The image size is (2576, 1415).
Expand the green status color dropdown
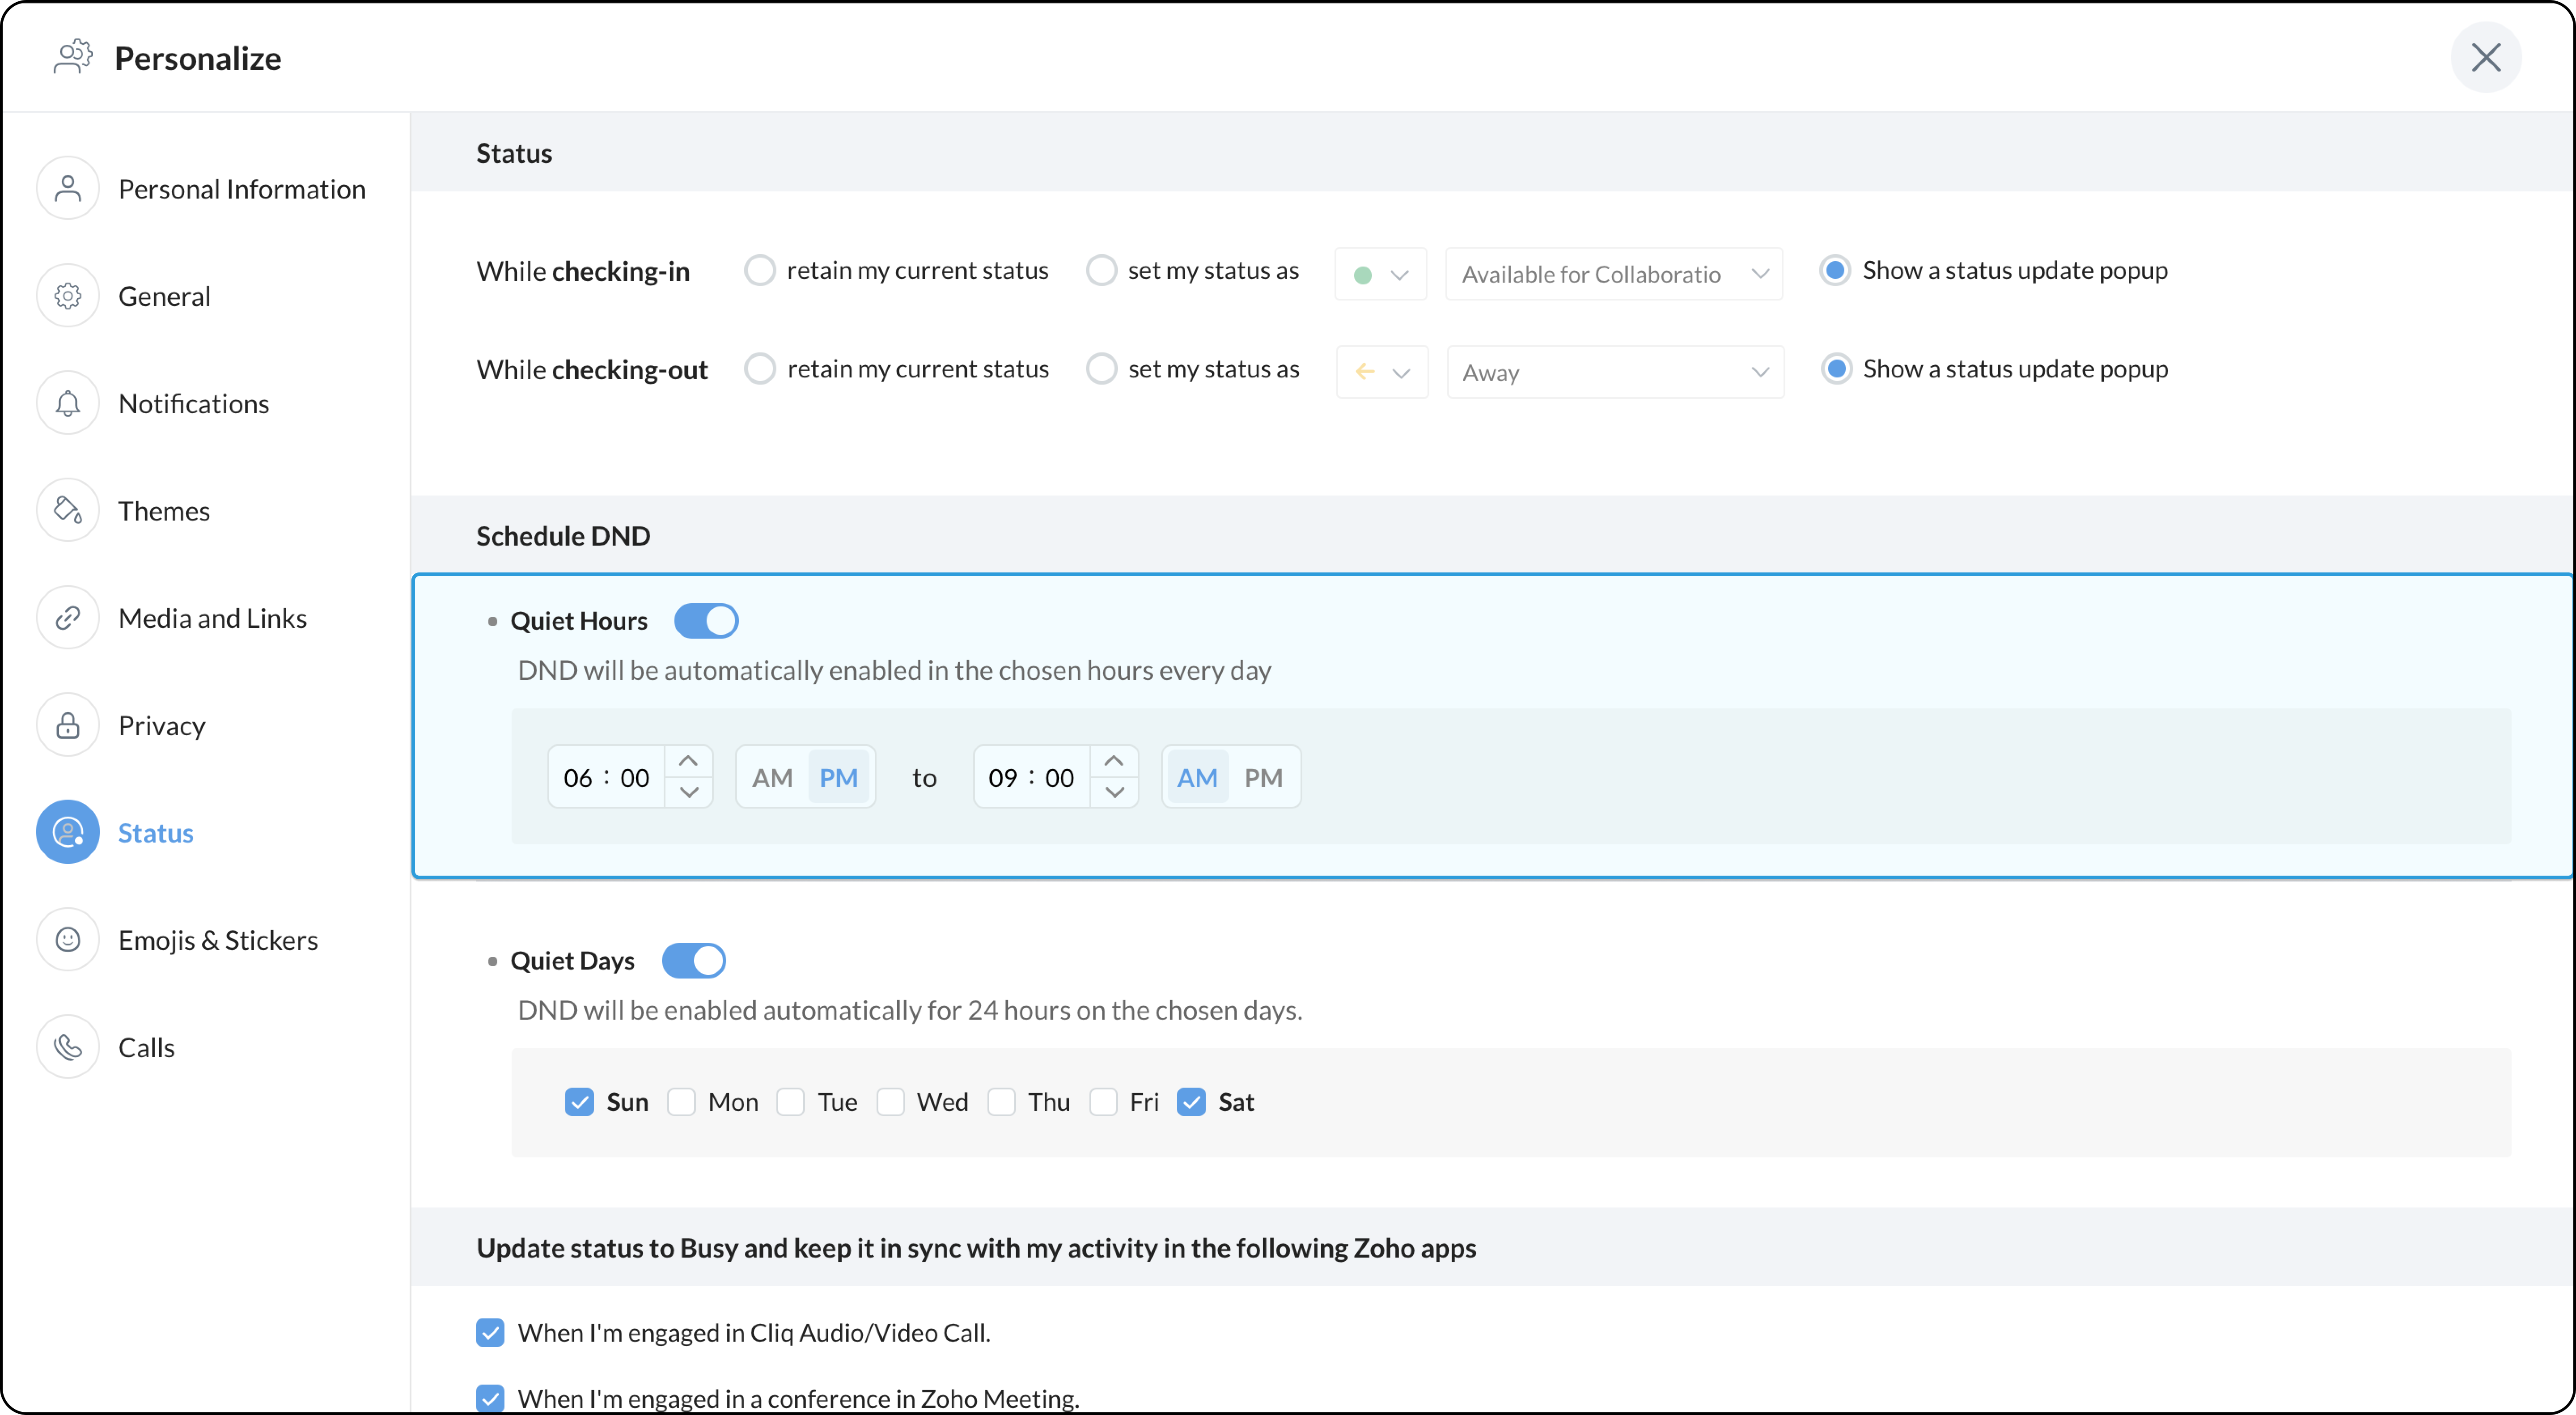[1380, 274]
